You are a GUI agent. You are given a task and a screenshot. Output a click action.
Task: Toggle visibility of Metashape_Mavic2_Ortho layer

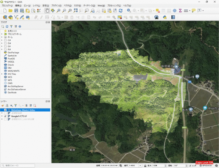pos(5,110)
